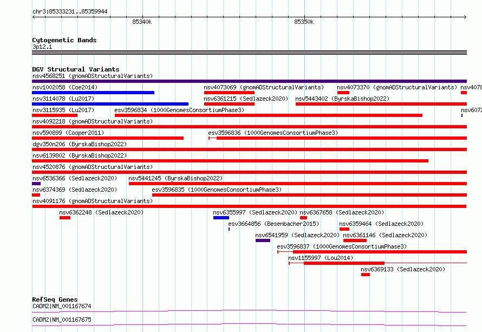Image resolution: width=482 pixels, height=332 pixels.
Task: Click the 85350k ruler tick label
Action: [x=304, y=22]
